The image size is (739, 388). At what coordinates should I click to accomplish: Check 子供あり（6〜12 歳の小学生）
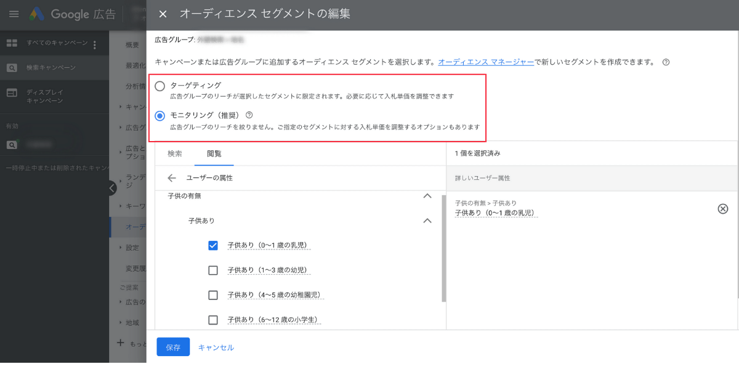coord(213,320)
